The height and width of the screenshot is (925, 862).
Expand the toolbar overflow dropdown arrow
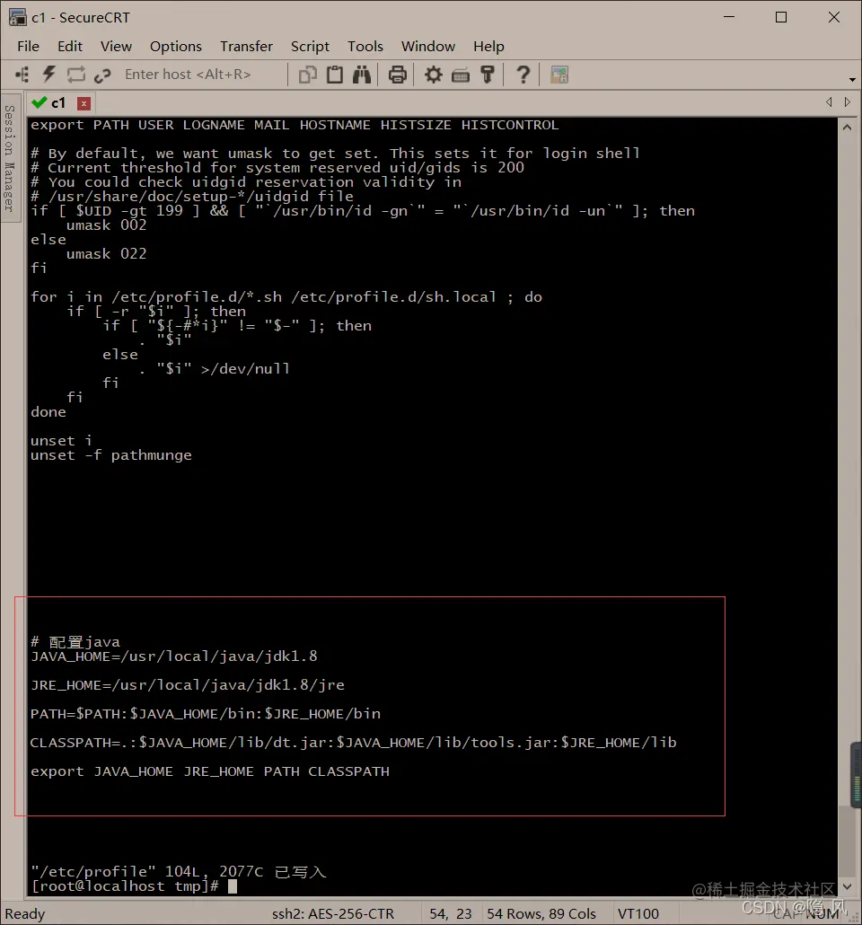(x=852, y=79)
